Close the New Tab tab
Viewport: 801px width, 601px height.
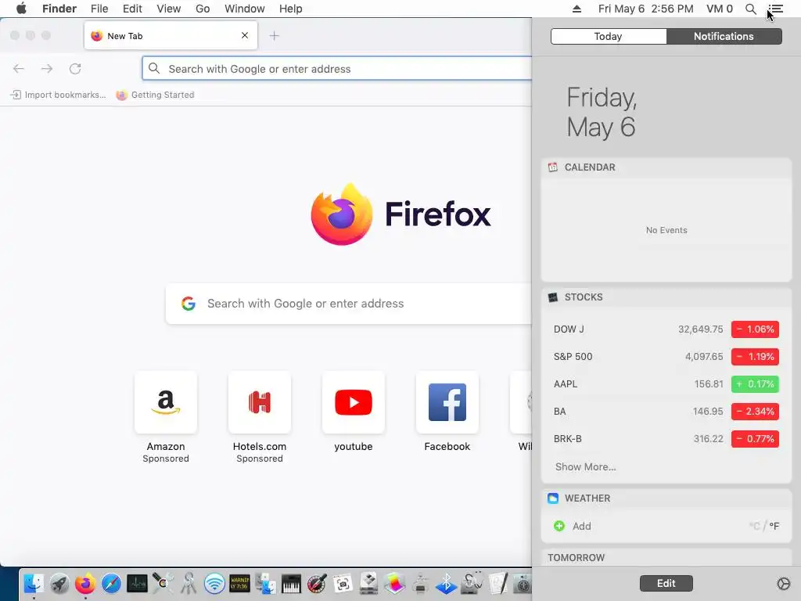(245, 35)
